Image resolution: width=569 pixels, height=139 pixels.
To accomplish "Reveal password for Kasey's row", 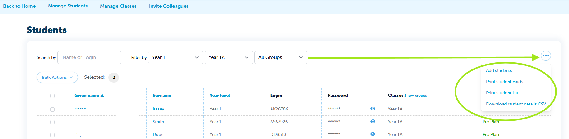I will (x=373, y=109).
